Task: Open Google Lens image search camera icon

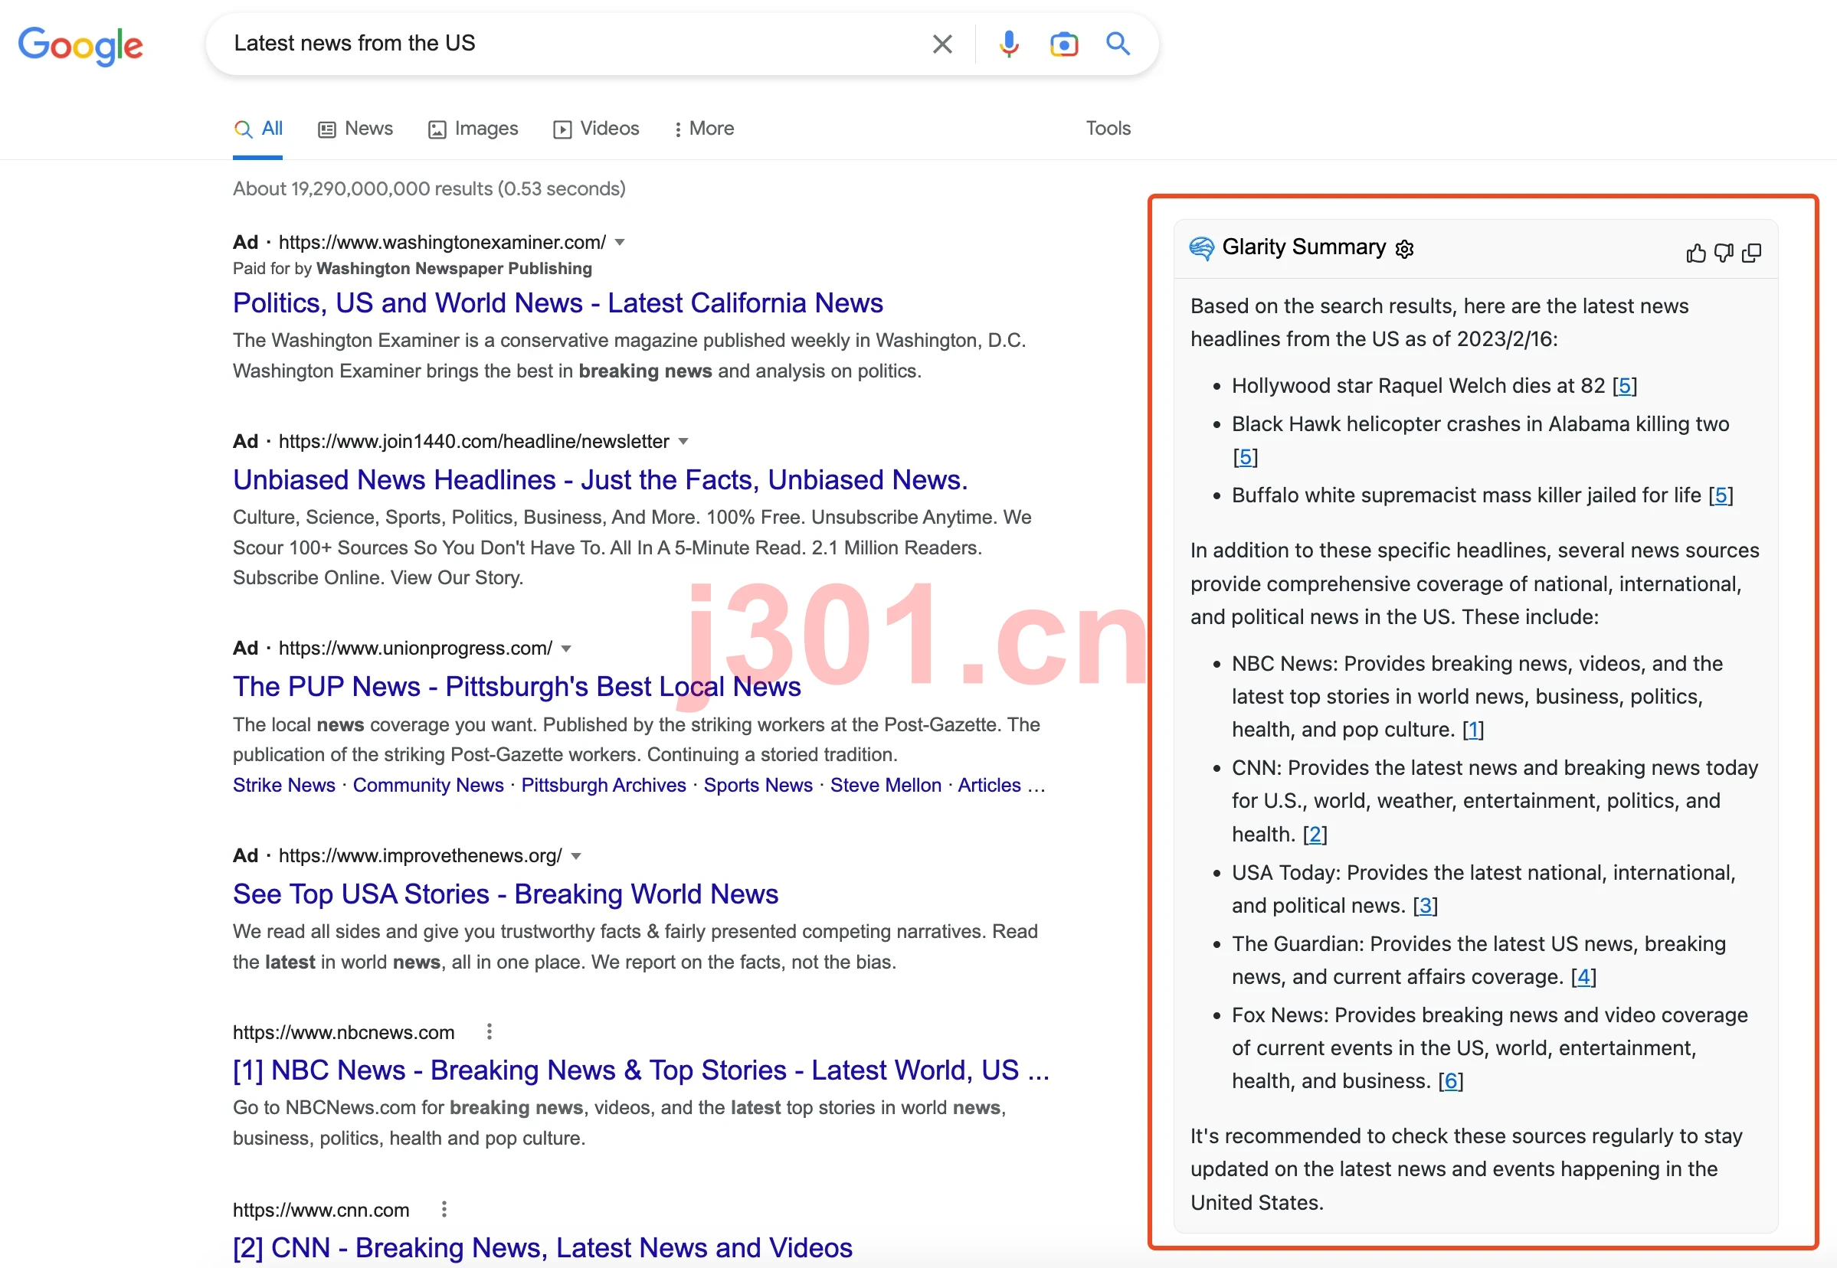Action: (x=1063, y=44)
